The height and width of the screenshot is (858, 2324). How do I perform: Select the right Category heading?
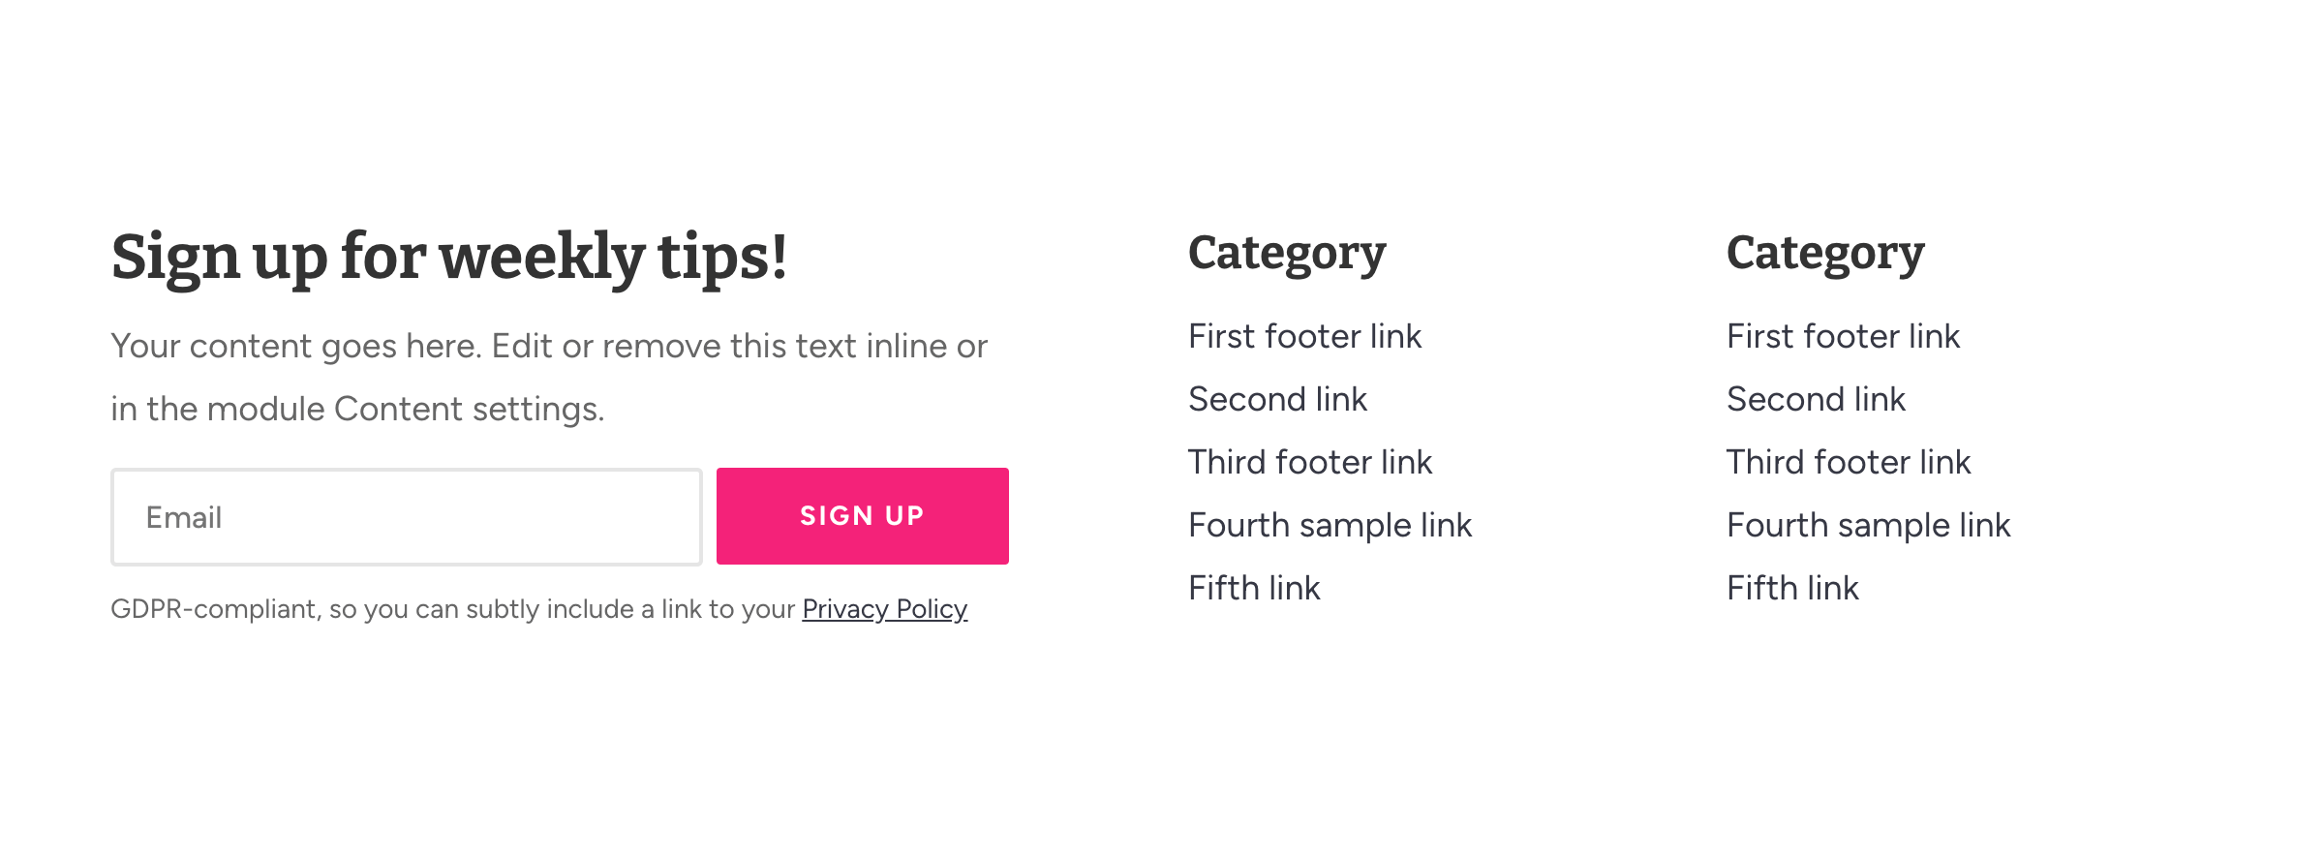[1825, 254]
